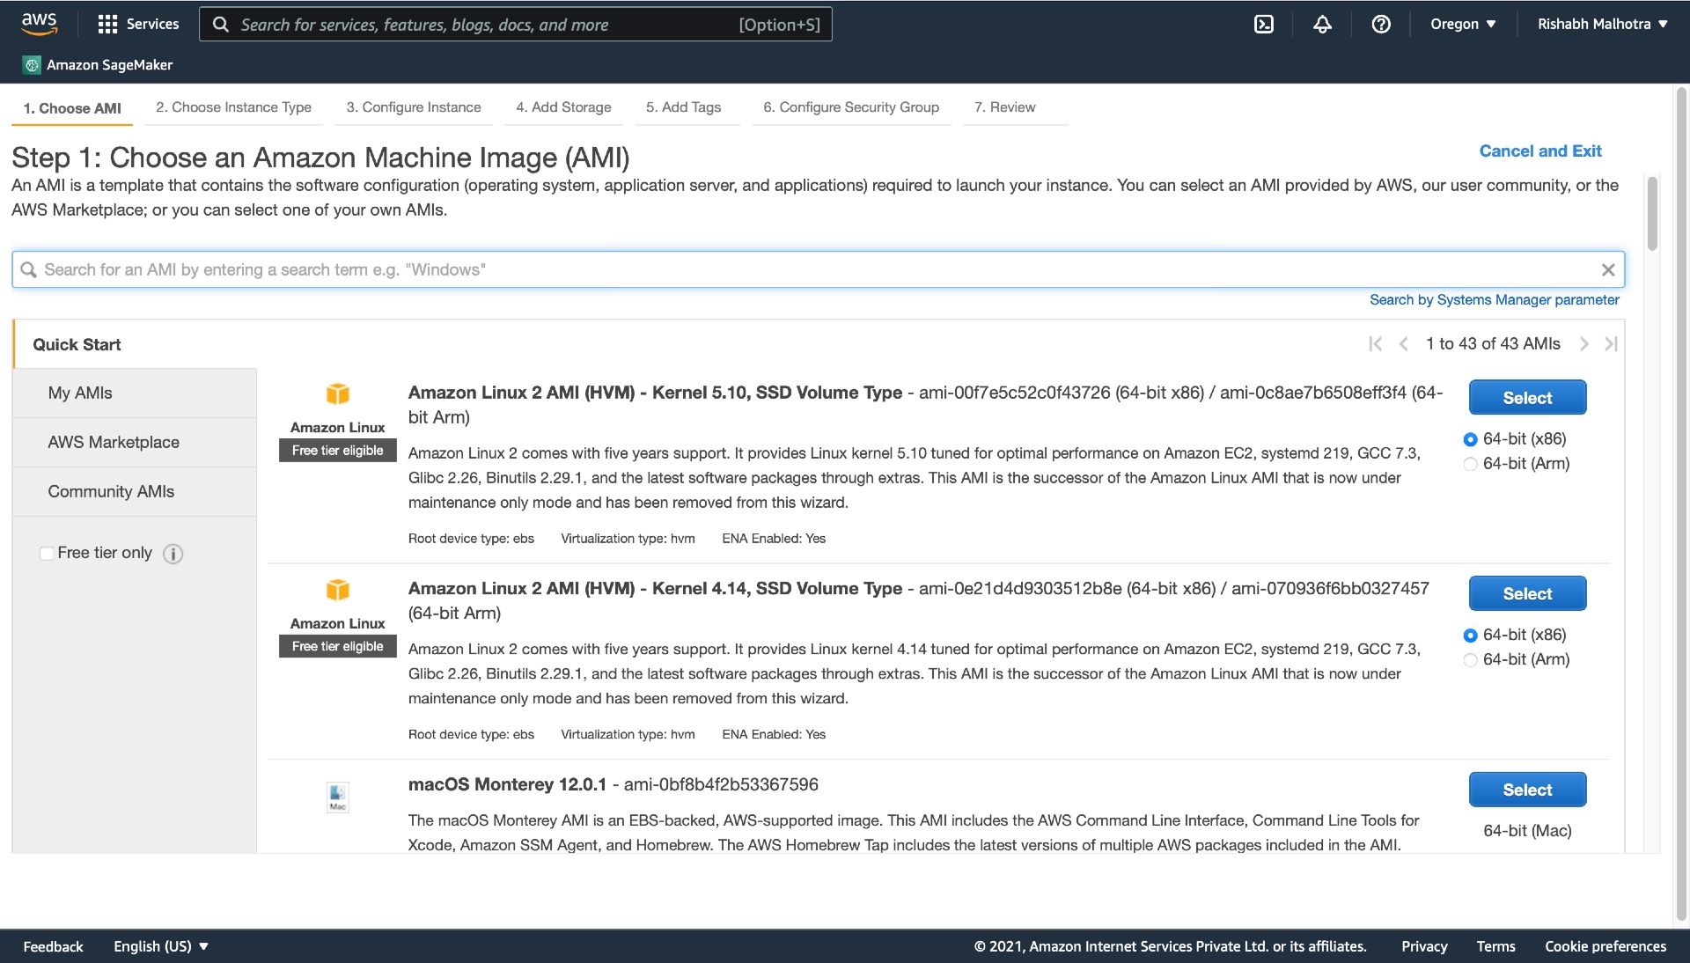Viewport: 1690px width, 963px height.
Task: Click the Free tier only info icon
Action: point(173,554)
